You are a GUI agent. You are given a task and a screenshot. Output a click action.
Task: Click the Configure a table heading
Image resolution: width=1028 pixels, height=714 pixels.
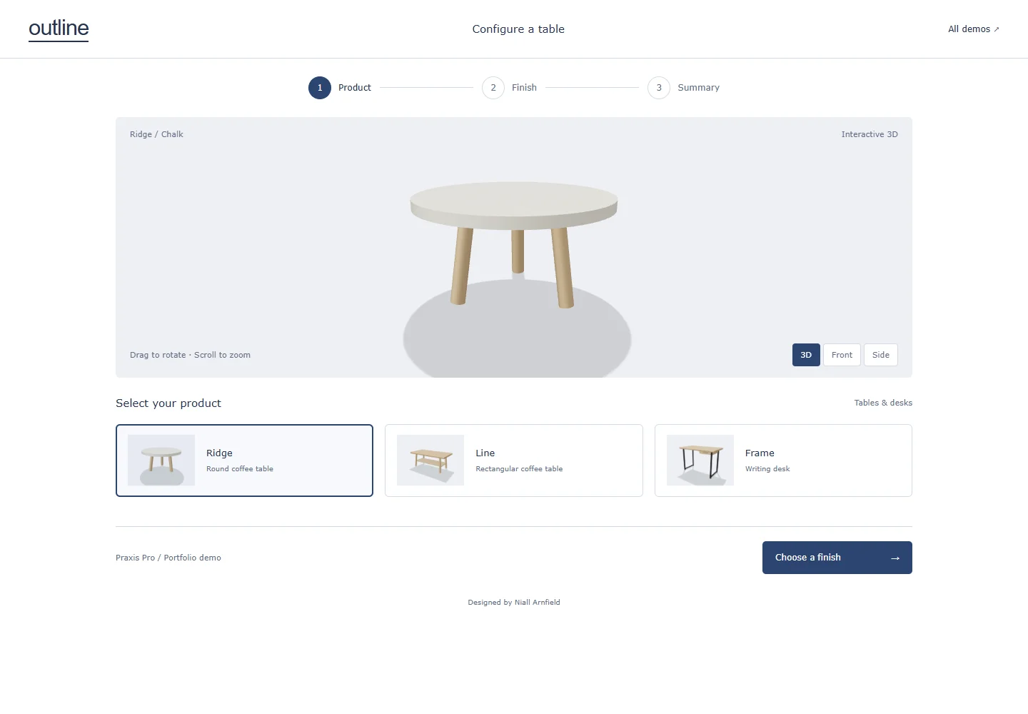[x=518, y=29]
